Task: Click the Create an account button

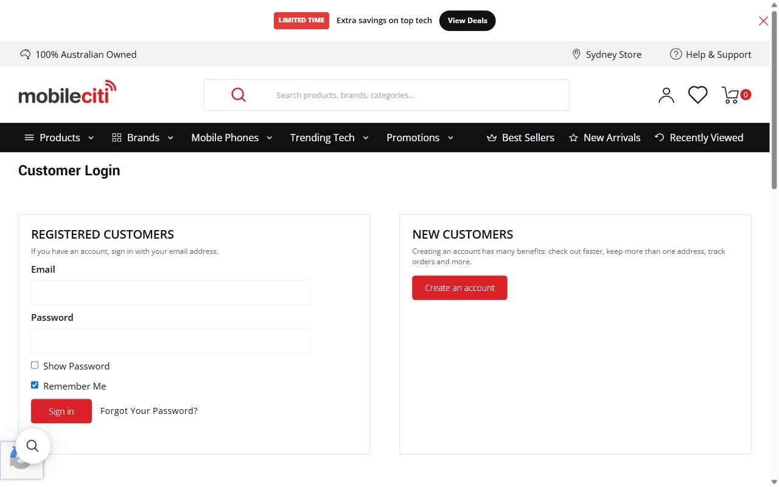Action: click(459, 288)
